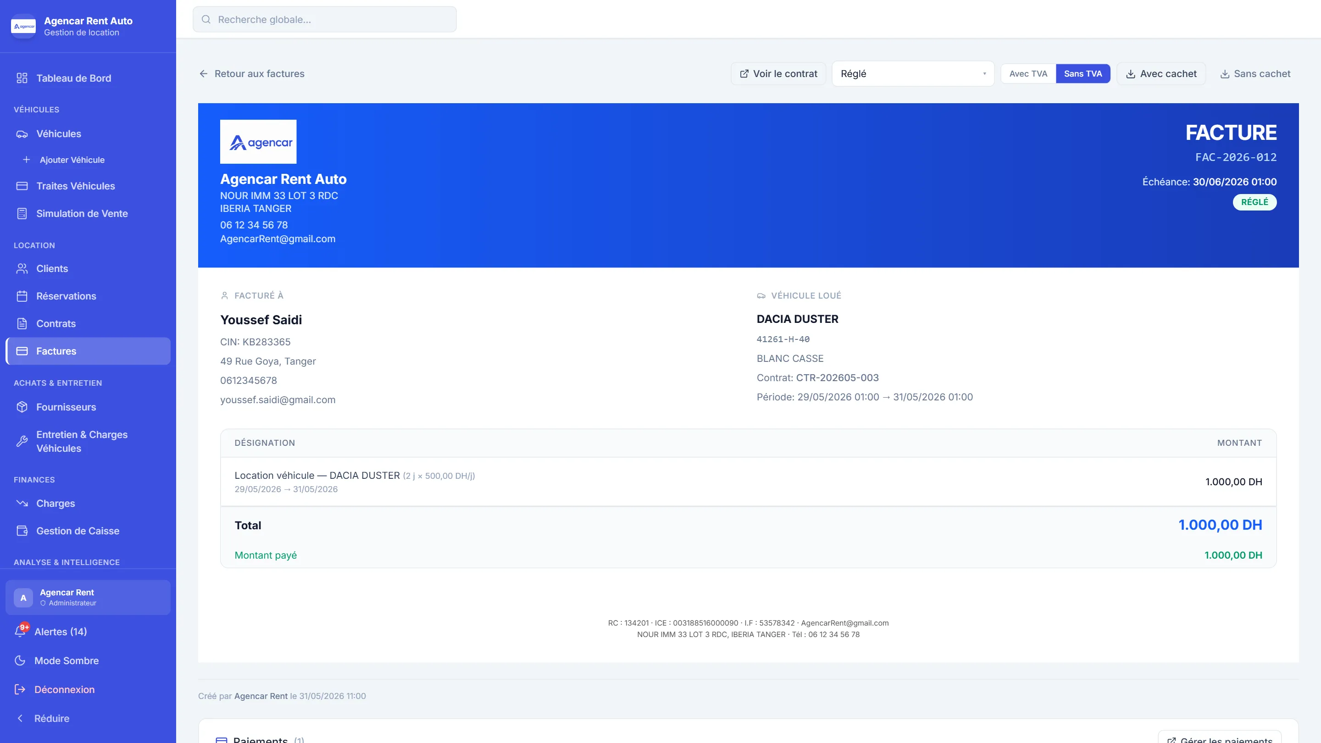This screenshot has width=1321, height=743.
Task: Click the chevron icon next to Réduire
Action: click(20, 718)
